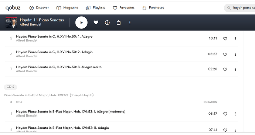Click track number 5
255x135 pixels.
coord(11,38)
